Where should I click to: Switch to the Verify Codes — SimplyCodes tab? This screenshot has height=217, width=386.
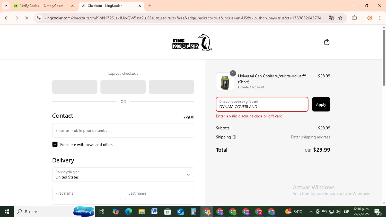(43, 6)
